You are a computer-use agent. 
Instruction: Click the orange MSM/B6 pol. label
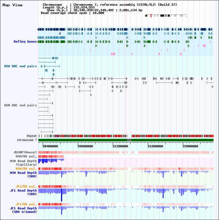tap(26, 169)
